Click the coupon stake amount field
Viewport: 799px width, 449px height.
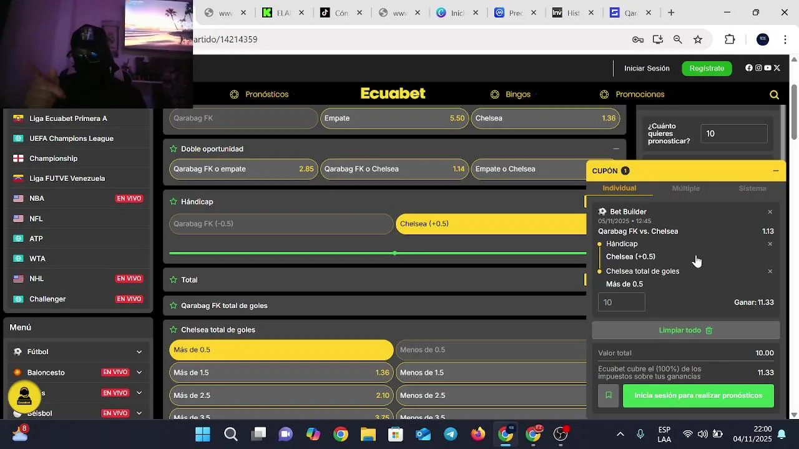[x=621, y=302]
